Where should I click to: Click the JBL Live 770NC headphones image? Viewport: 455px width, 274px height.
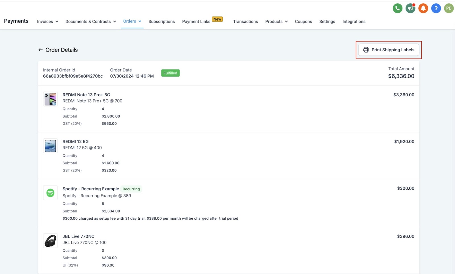(50, 241)
